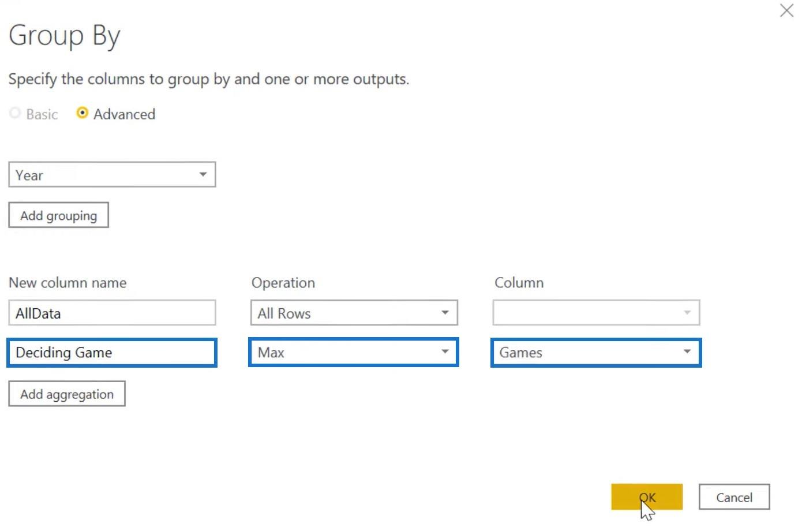Close the Group By dialog

(786, 10)
